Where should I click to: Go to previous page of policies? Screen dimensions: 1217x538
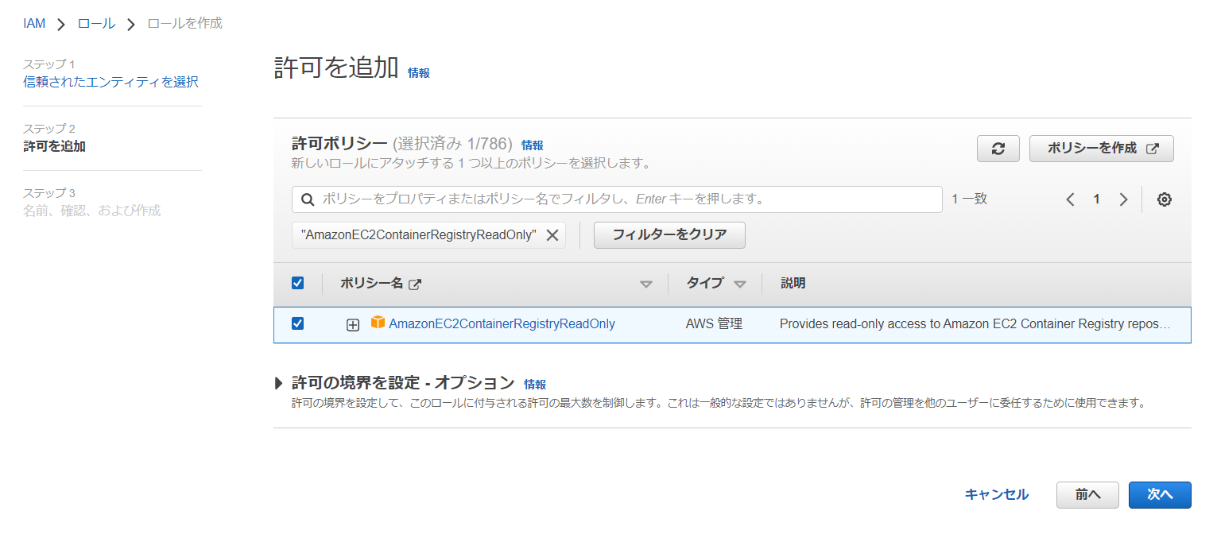point(1070,199)
